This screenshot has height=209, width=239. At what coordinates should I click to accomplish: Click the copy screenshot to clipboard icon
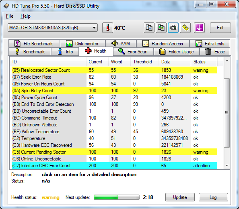click(161, 28)
